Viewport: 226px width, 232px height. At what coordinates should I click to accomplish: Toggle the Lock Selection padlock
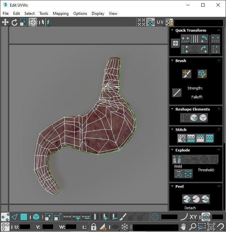point(93,227)
